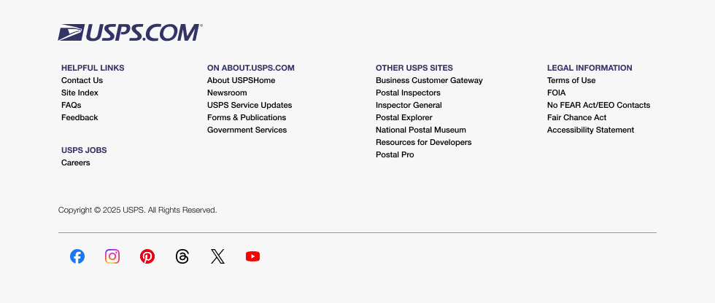Go to Site Index
Screen dimensions: 715x303
(x=80, y=93)
